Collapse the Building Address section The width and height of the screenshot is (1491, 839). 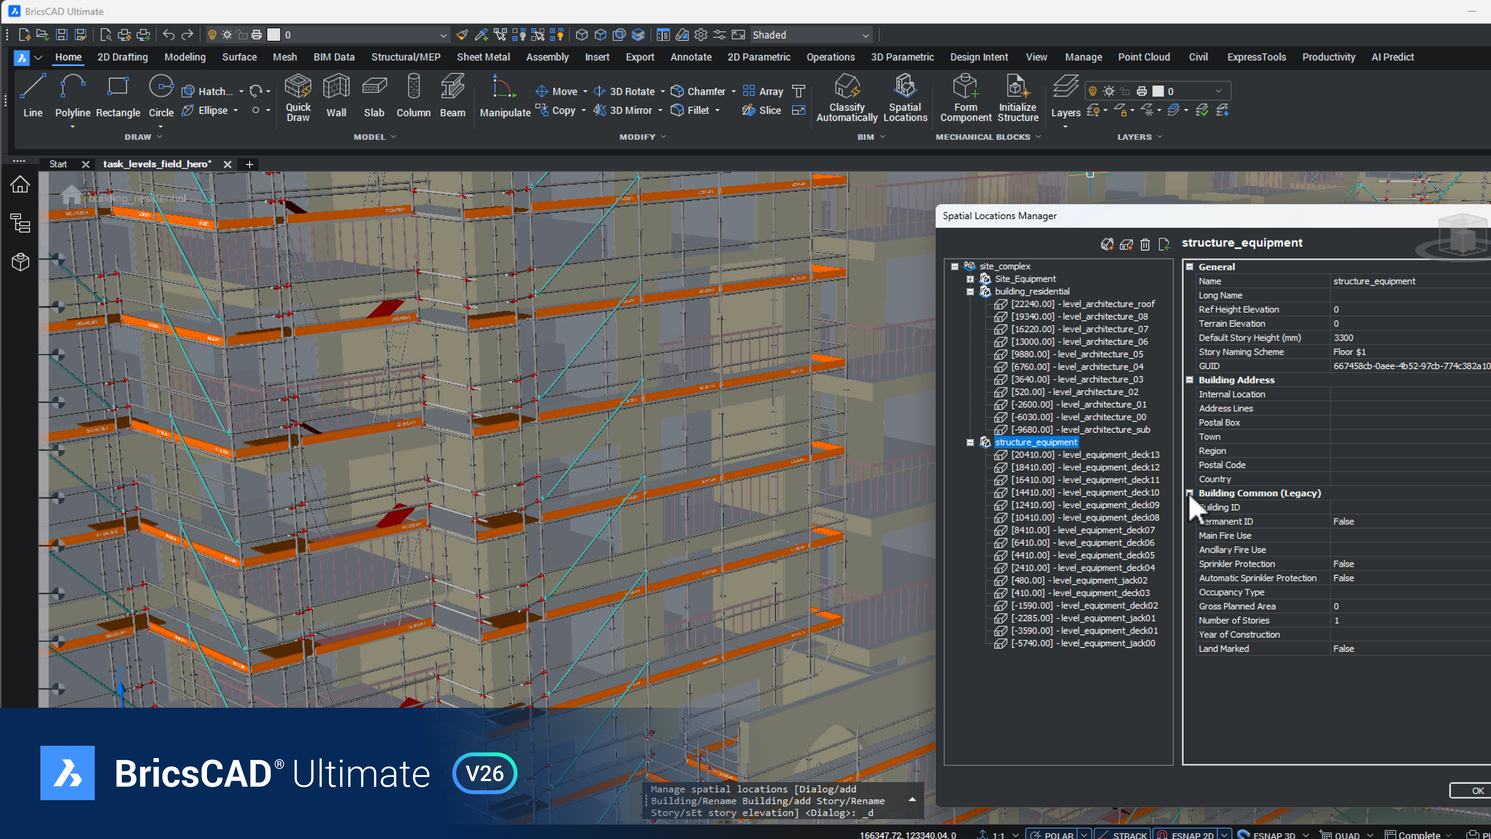click(1190, 380)
